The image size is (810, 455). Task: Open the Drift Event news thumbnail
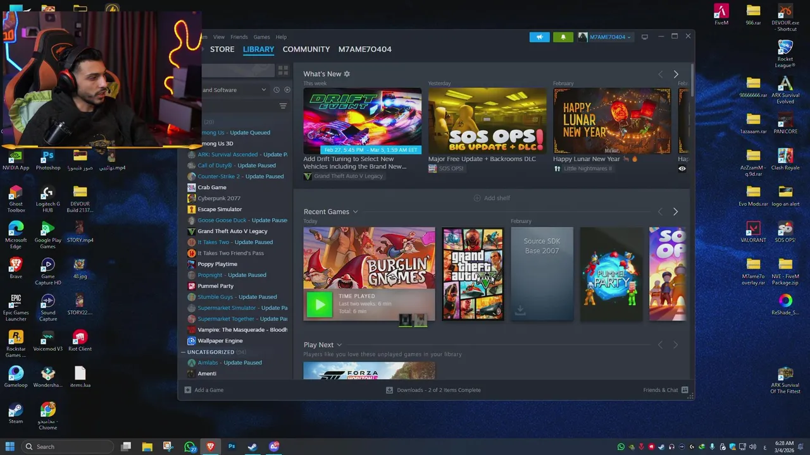point(363,121)
